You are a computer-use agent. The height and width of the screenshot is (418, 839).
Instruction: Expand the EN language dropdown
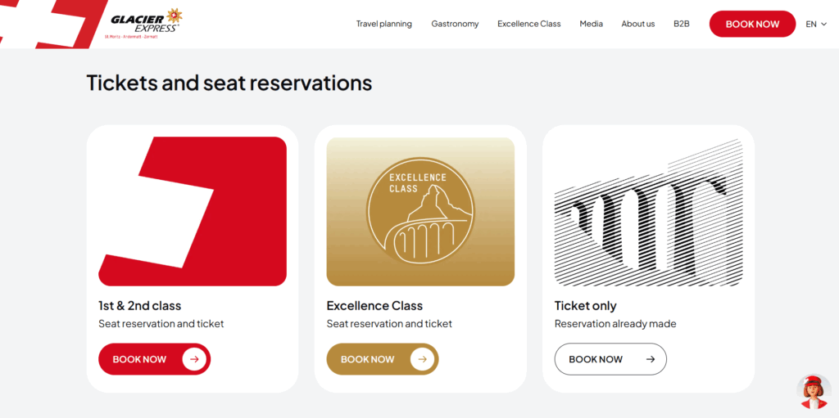[x=816, y=24]
